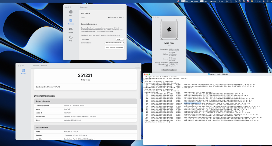Click the Untitled — Results window title

coord(40,66)
